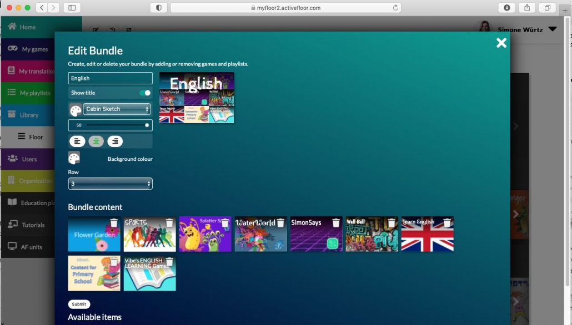572x325 pixels.
Task: Remove the SPORTS item via trash icon
Action: point(169,223)
